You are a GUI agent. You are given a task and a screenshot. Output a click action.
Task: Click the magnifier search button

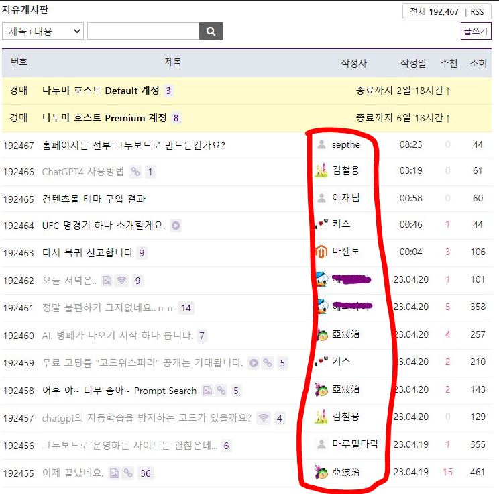[211, 31]
